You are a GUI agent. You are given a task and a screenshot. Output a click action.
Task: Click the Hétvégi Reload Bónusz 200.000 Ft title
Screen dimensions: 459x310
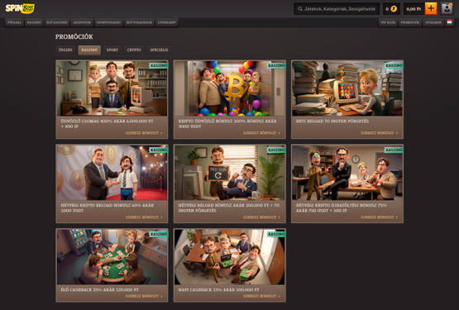[229, 207]
